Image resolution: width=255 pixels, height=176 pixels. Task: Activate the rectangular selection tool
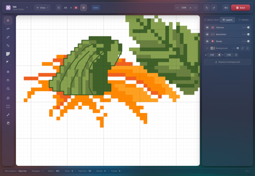8,106
